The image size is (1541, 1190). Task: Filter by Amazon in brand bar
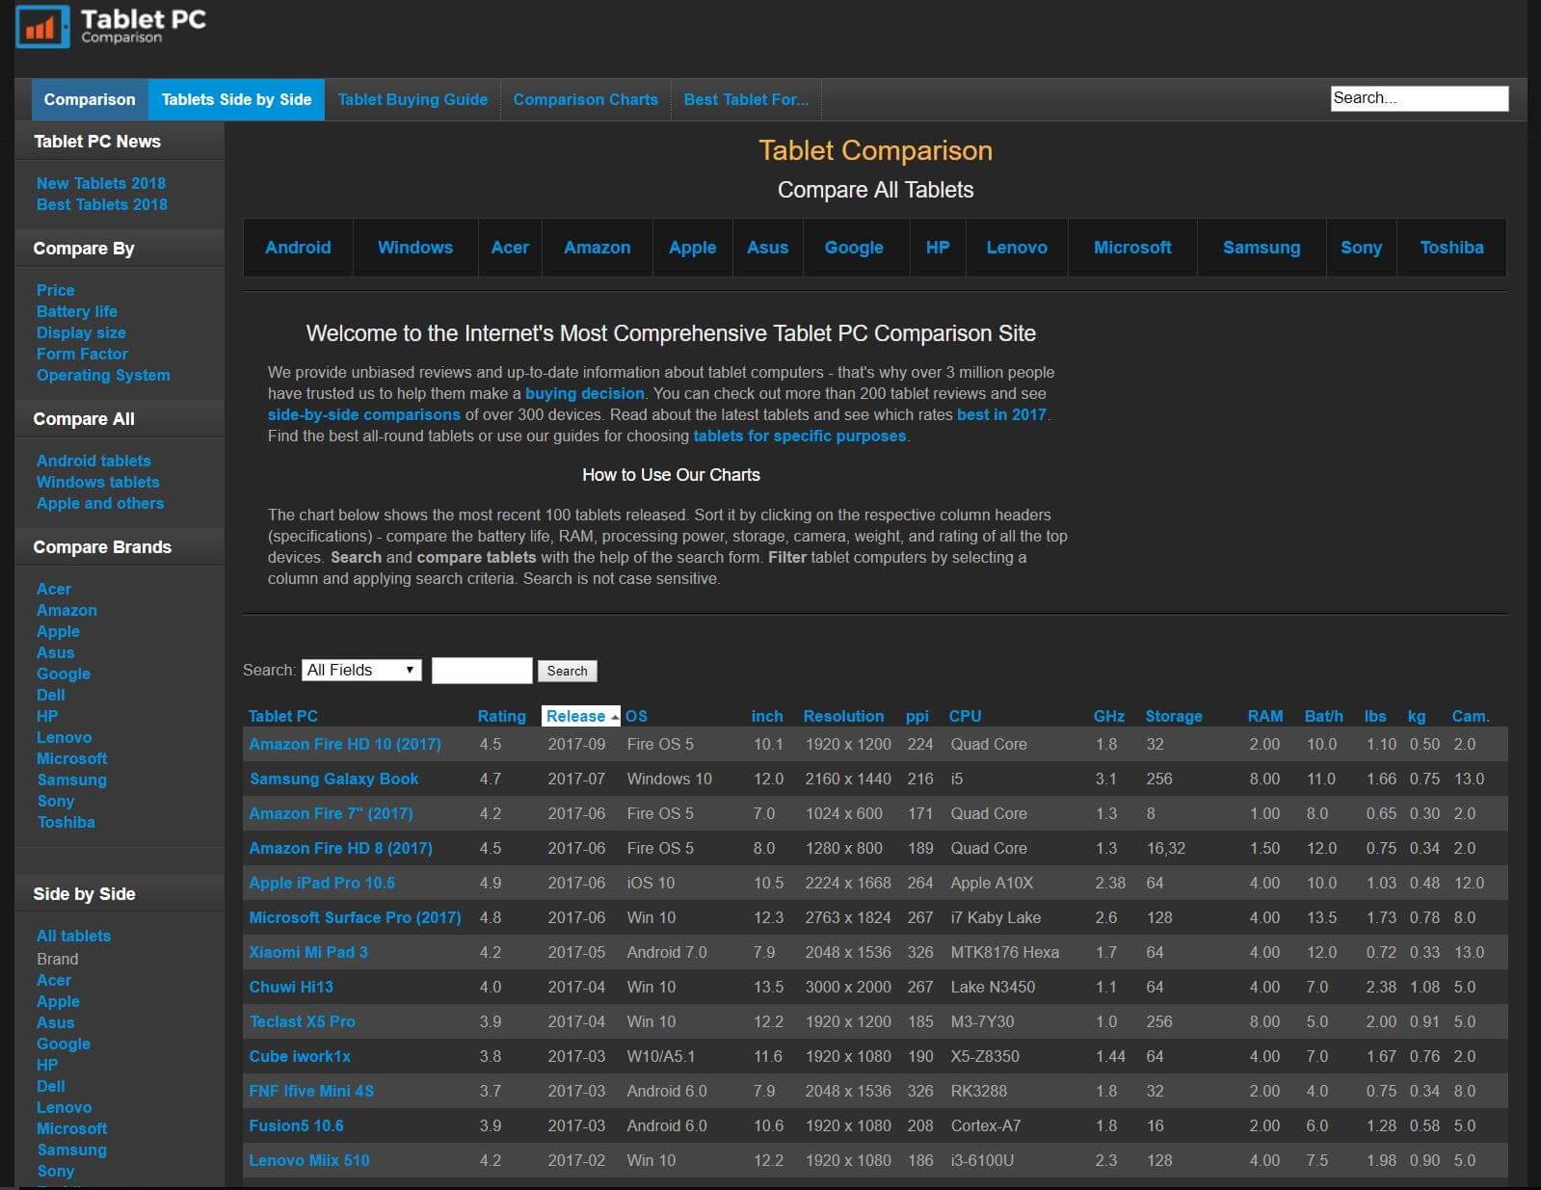click(598, 248)
